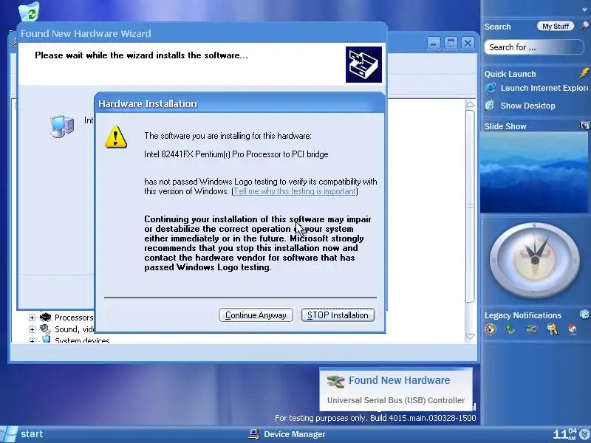
Task: Click the Processors chip icon
Action: click(45, 317)
